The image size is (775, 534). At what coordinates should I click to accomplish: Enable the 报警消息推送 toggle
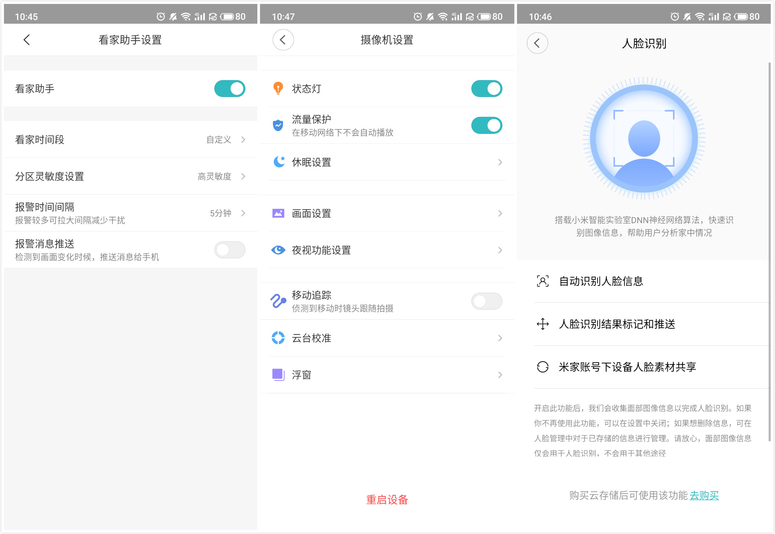coord(229,250)
